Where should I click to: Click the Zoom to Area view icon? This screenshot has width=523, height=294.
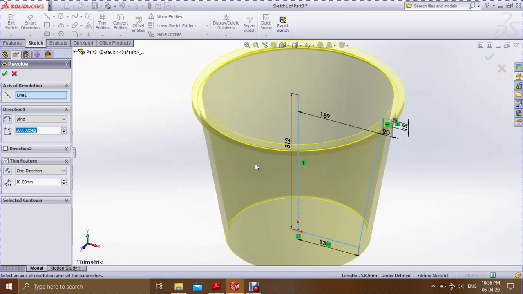click(256, 45)
